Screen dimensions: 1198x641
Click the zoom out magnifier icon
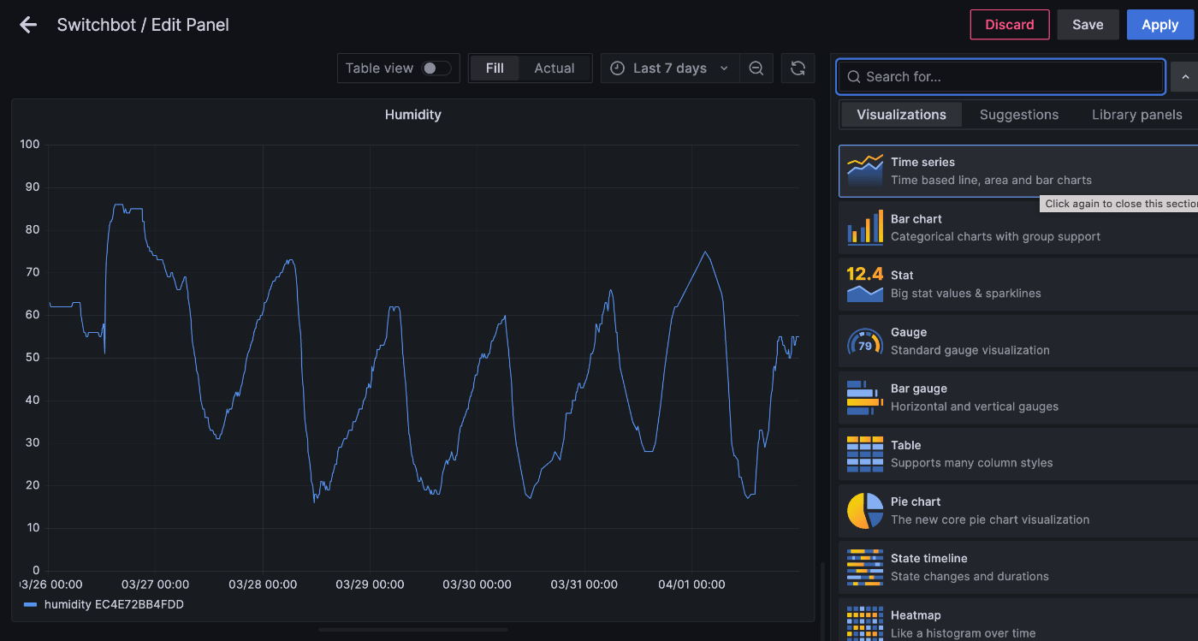pyautogui.click(x=756, y=68)
